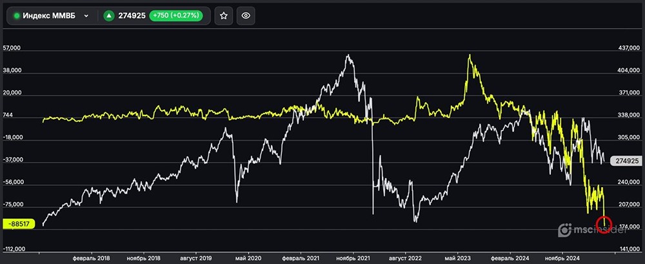Click the 240,000 right axis value

tap(629, 182)
